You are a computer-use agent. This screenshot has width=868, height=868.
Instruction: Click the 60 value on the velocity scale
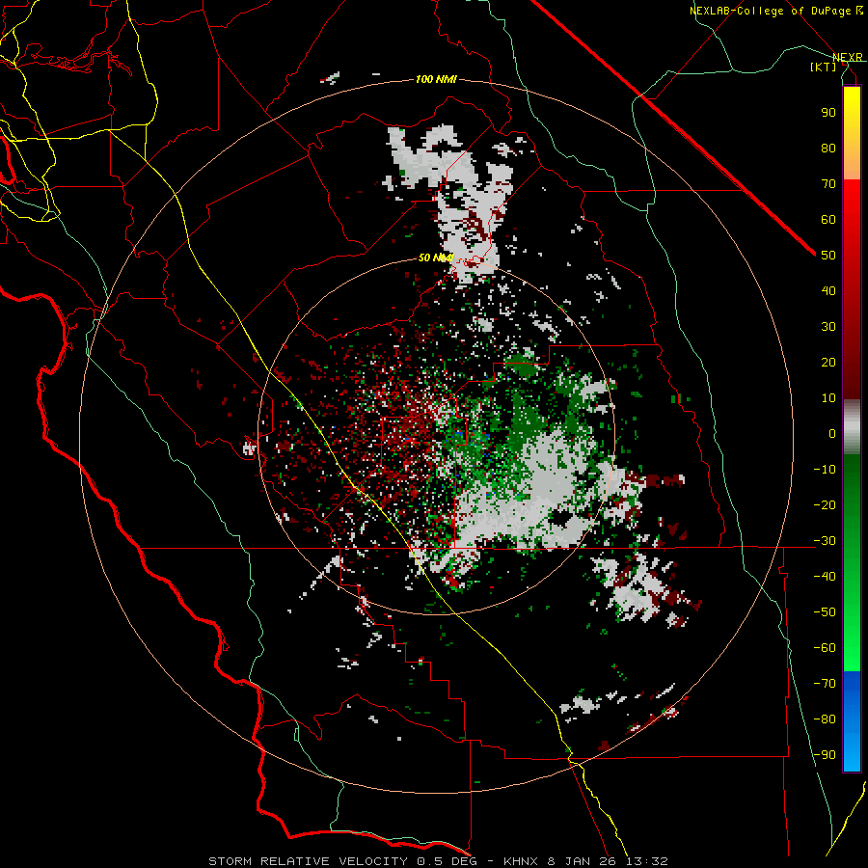point(828,219)
